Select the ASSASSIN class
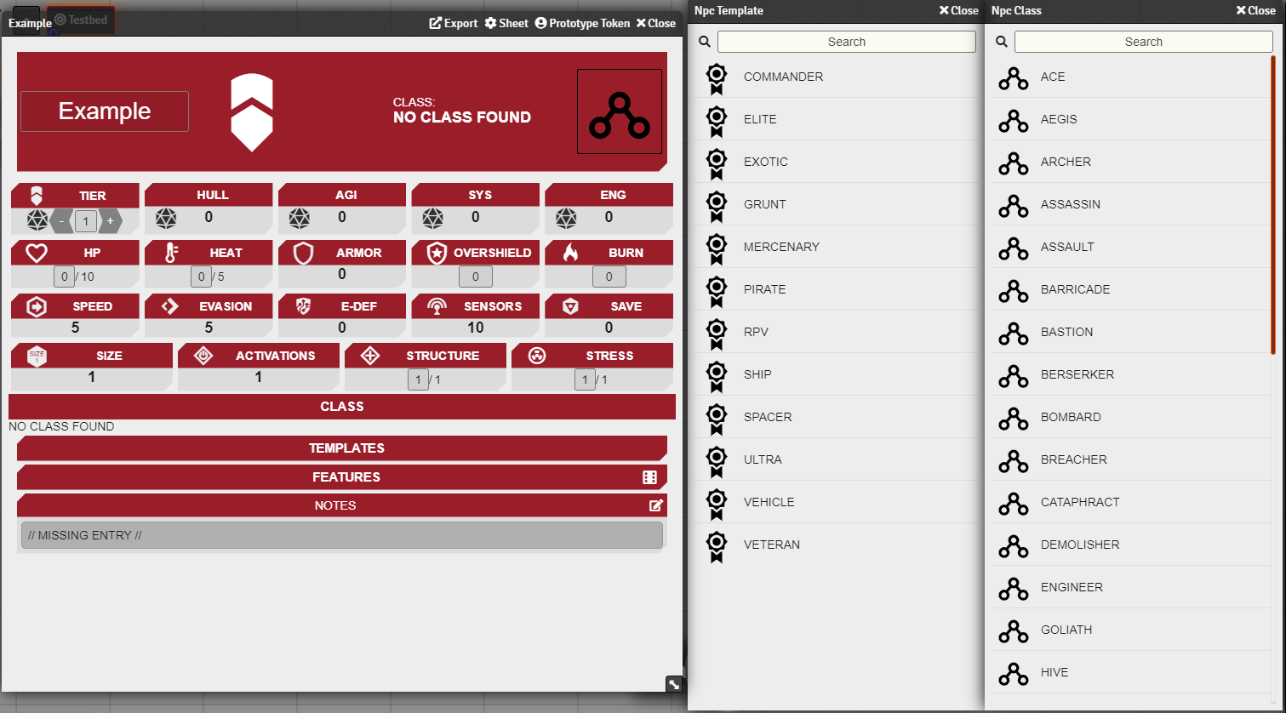This screenshot has height=713, width=1286. tap(1130, 204)
